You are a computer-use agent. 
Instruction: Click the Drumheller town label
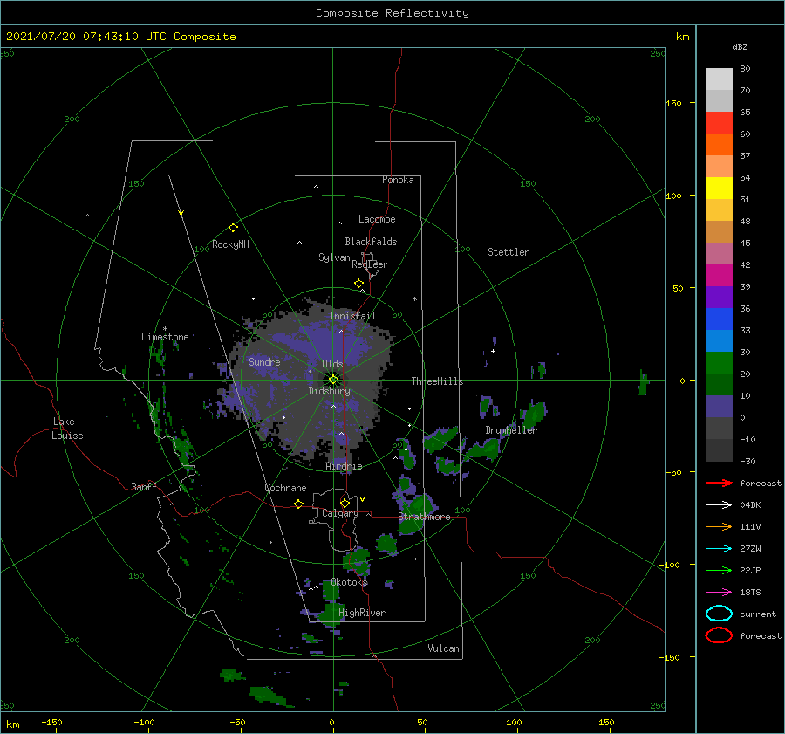tap(511, 430)
